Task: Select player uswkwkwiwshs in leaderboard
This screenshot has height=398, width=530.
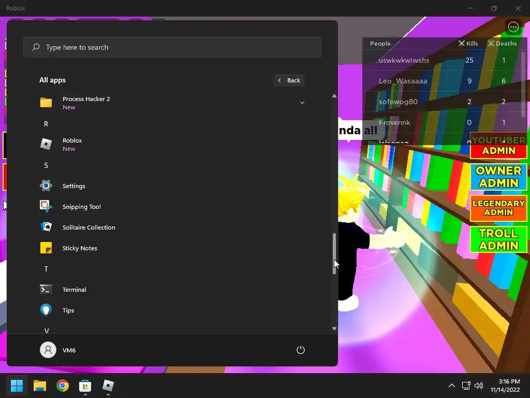Action: 404,60
